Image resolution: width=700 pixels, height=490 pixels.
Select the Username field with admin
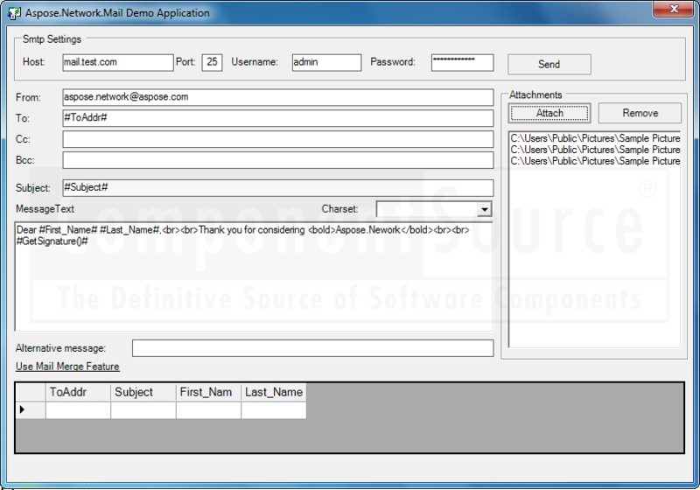tap(326, 62)
